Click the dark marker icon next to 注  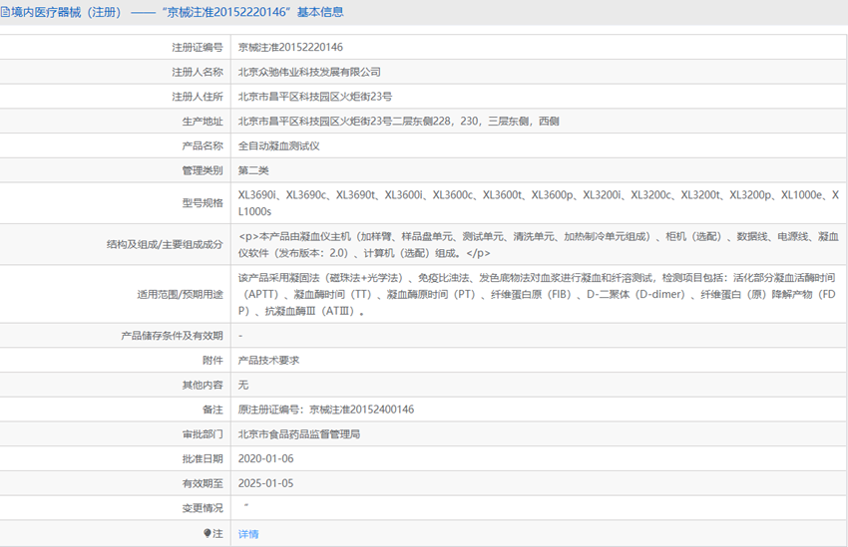point(208,534)
